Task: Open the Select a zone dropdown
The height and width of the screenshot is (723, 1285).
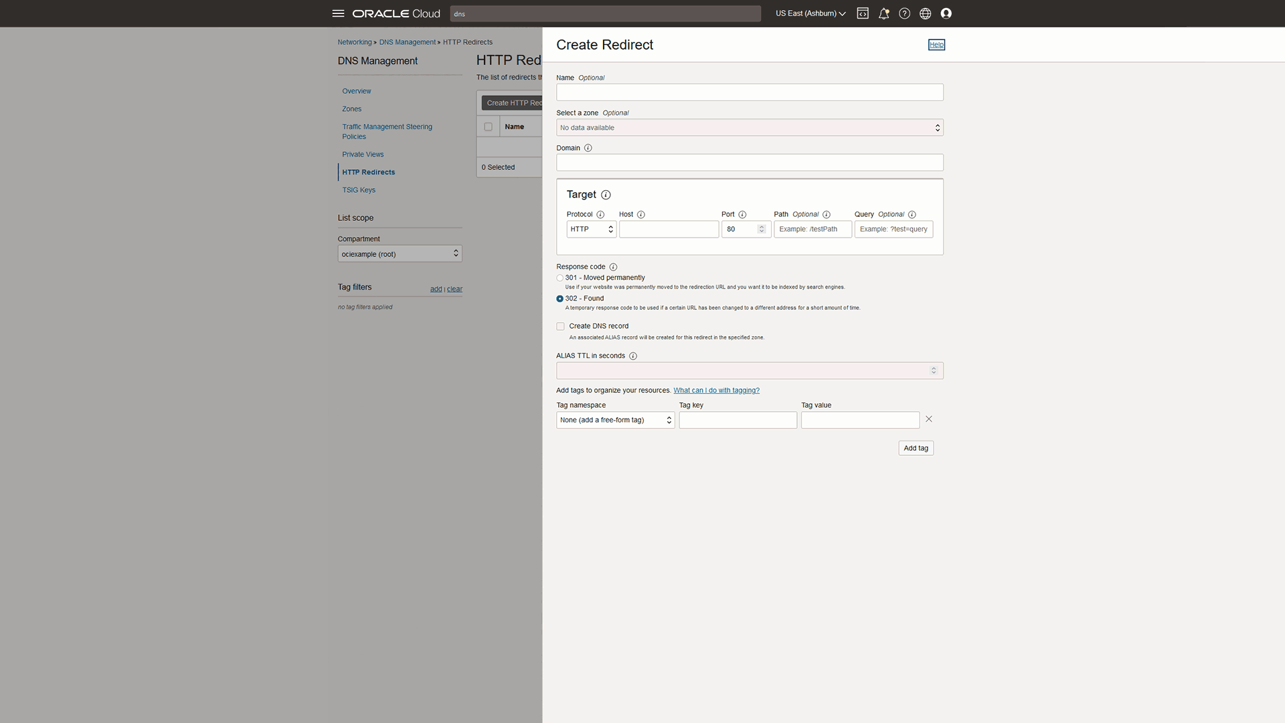Action: pyautogui.click(x=749, y=127)
